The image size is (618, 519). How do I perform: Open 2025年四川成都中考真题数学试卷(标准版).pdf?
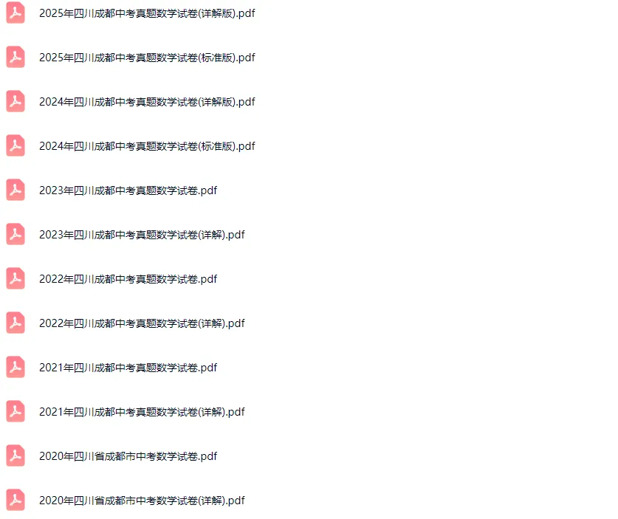click(x=147, y=58)
